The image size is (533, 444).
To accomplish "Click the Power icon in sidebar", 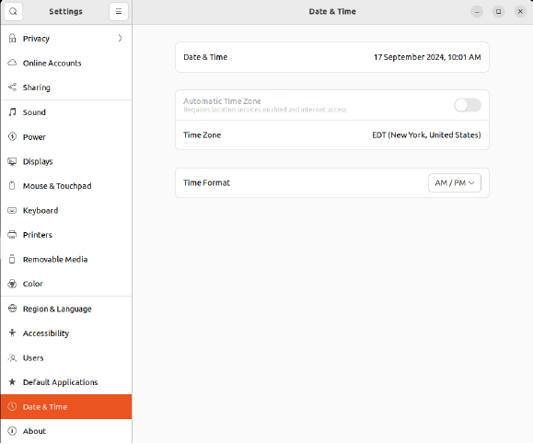I will (x=12, y=136).
